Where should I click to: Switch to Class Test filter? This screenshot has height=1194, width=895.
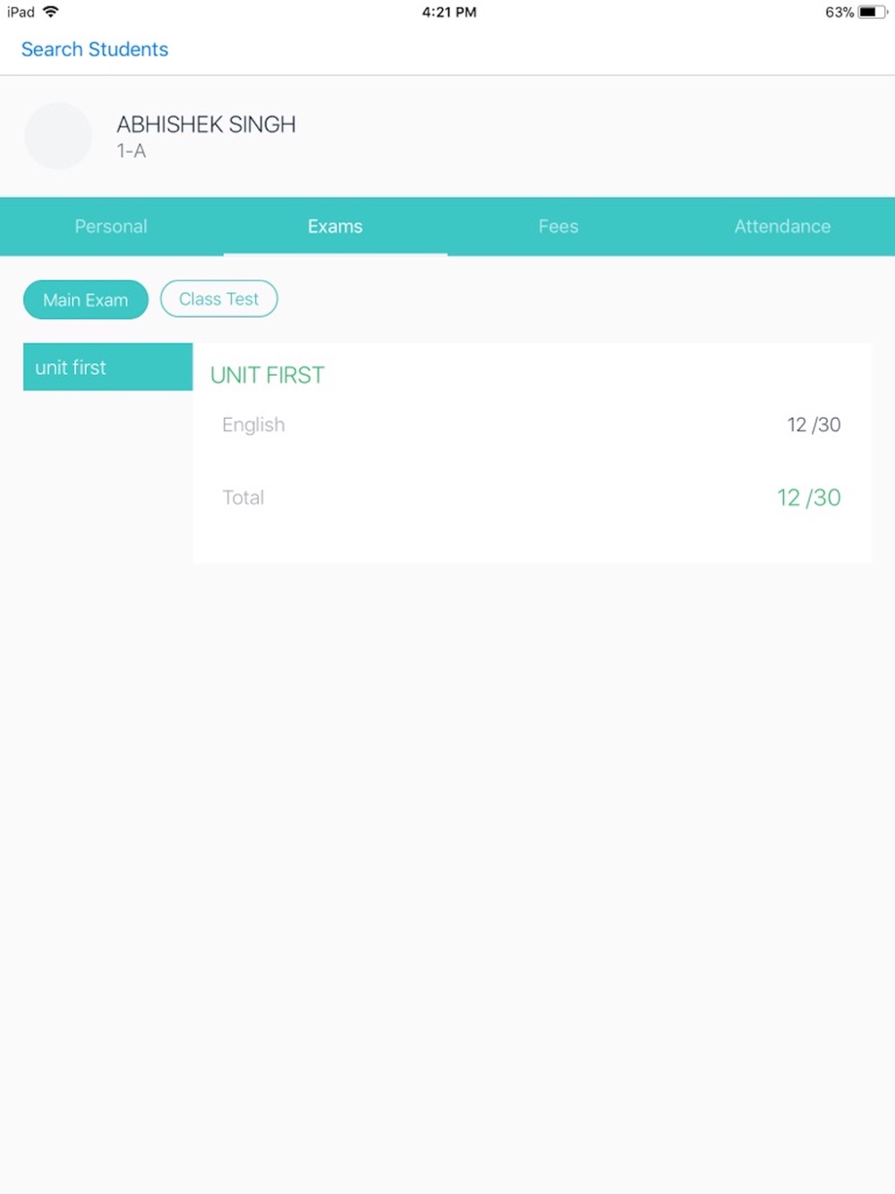point(219,299)
